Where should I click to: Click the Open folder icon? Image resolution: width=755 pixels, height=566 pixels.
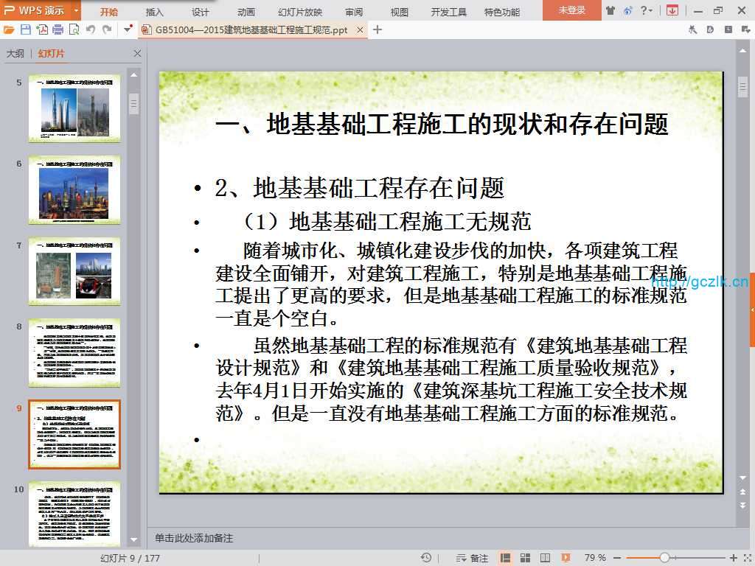[9, 29]
